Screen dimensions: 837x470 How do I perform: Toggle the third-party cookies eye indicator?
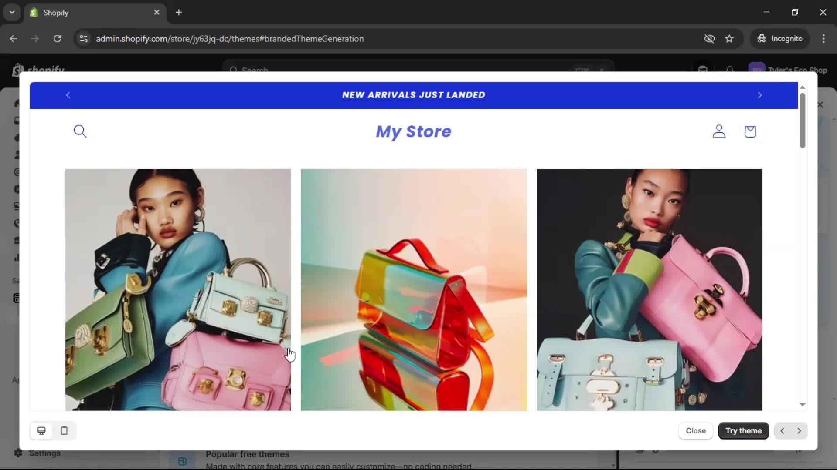click(710, 38)
